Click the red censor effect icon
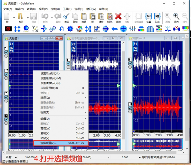Viewport: 191px width, 165px height. [8, 29]
